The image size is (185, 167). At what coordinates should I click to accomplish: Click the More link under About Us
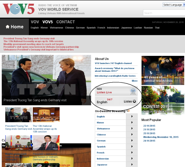pyautogui.click(x=135, y=81)
